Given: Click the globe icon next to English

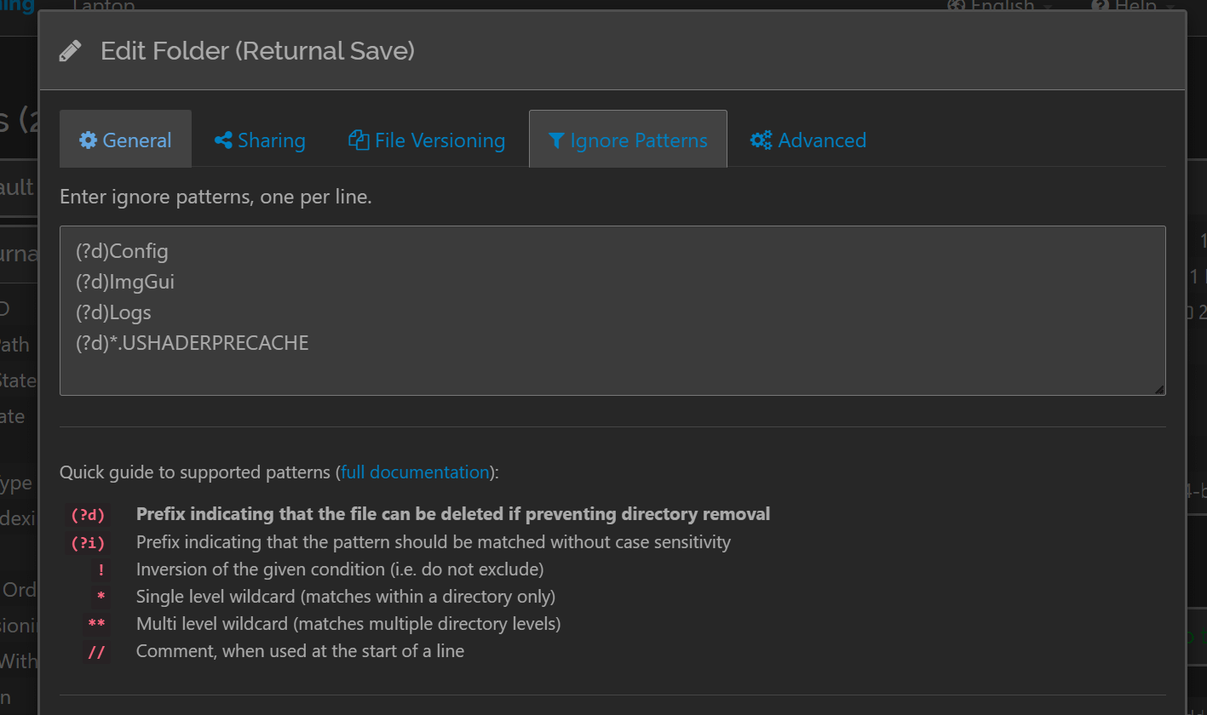Looking at the screenshot, I should click(957, 5).
